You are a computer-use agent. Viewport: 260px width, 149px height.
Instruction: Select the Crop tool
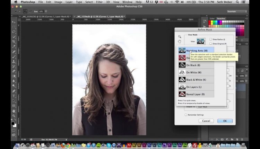point(14,42)
